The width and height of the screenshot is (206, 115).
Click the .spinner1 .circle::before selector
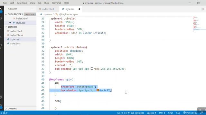point(68,47)
